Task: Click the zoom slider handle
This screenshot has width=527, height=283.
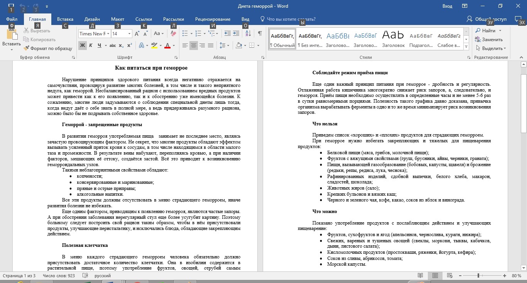Action: click(478, 276)
